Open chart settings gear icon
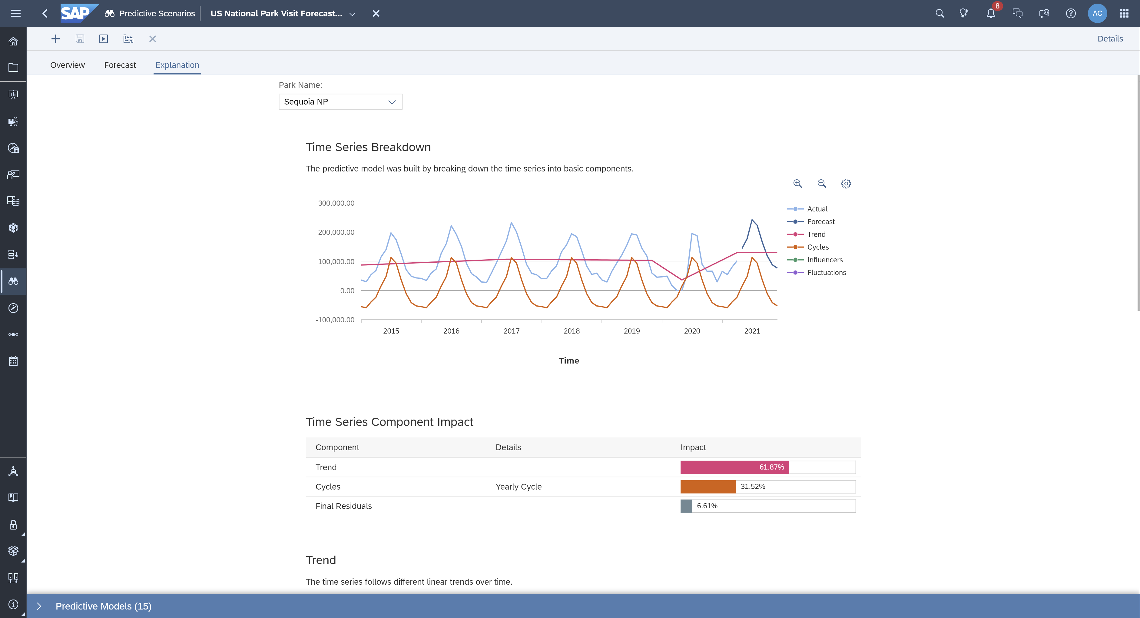The width and height of the screenshot is (1140, 618). coord(846,183)
